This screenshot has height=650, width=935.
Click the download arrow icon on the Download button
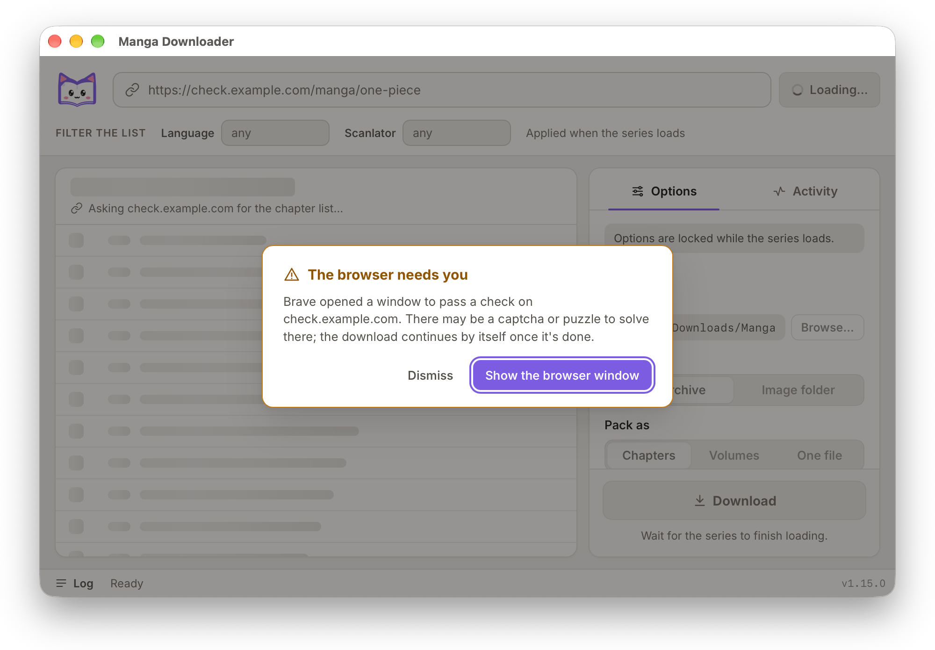[700, 500]
